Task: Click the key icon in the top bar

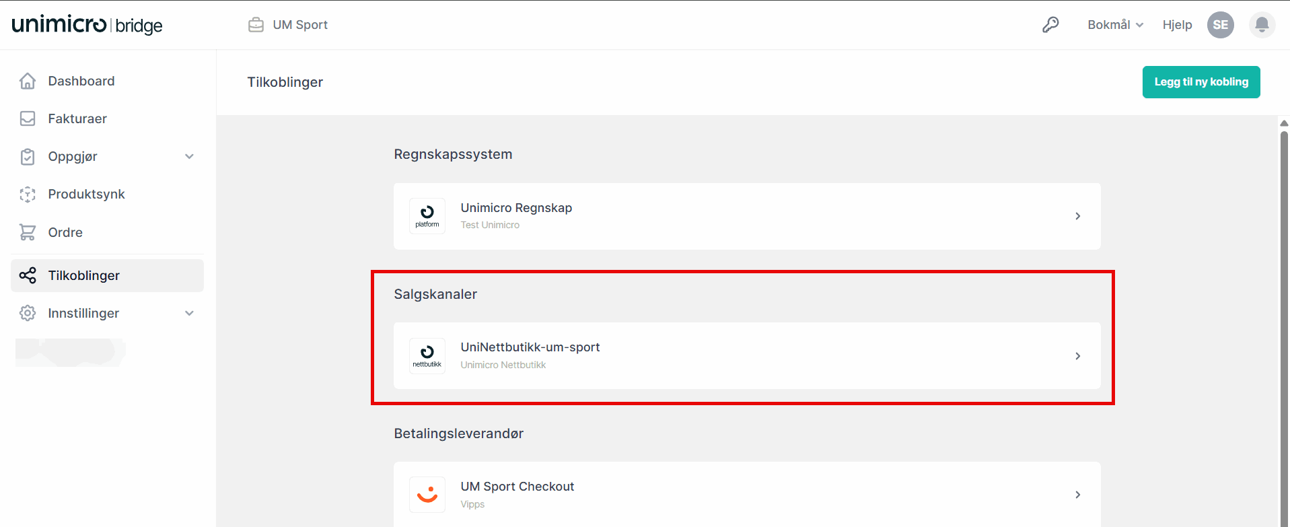Action: [x=1050, y=24]
